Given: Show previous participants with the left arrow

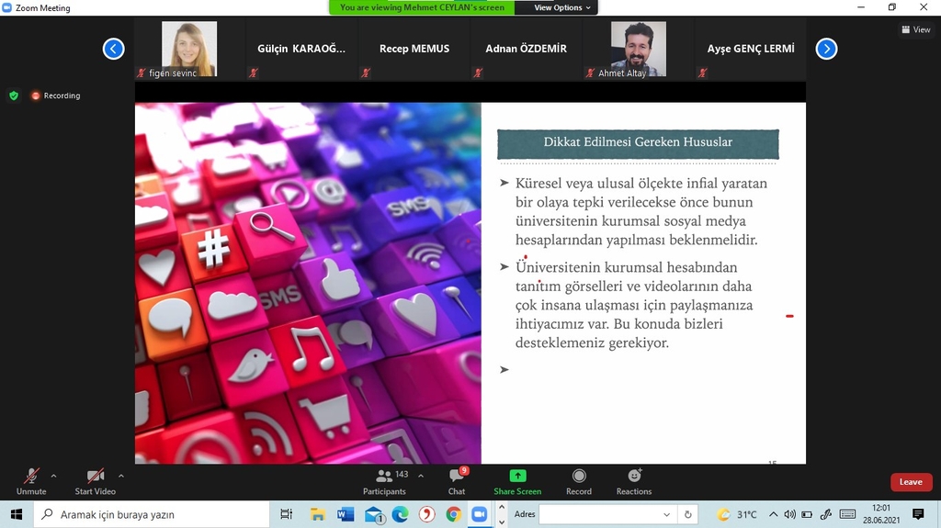Looking at the screenshot, I should 113,49.
